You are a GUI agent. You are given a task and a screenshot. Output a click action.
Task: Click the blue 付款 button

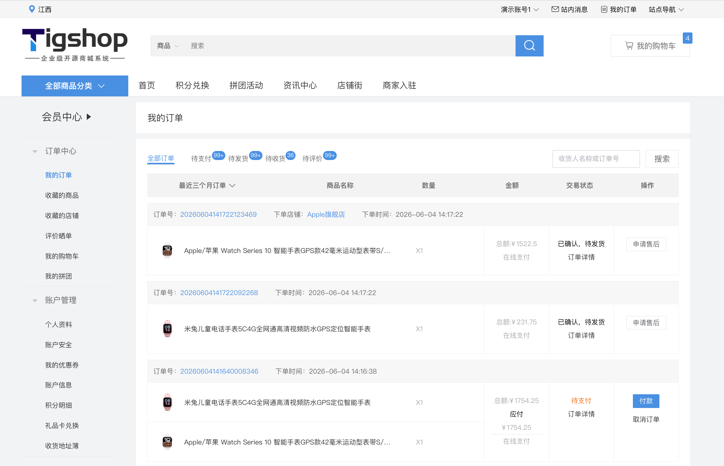(646, 401)
